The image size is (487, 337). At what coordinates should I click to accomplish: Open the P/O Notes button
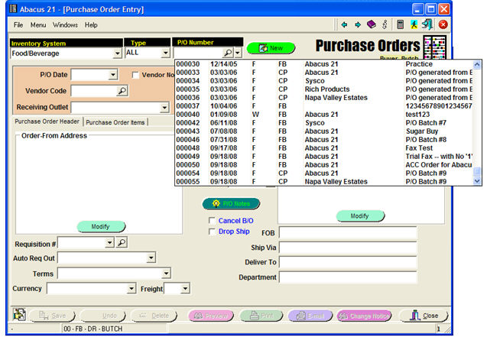(231, 204)
